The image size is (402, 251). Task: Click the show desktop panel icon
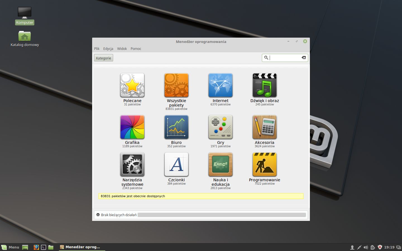tap(25, 247)
